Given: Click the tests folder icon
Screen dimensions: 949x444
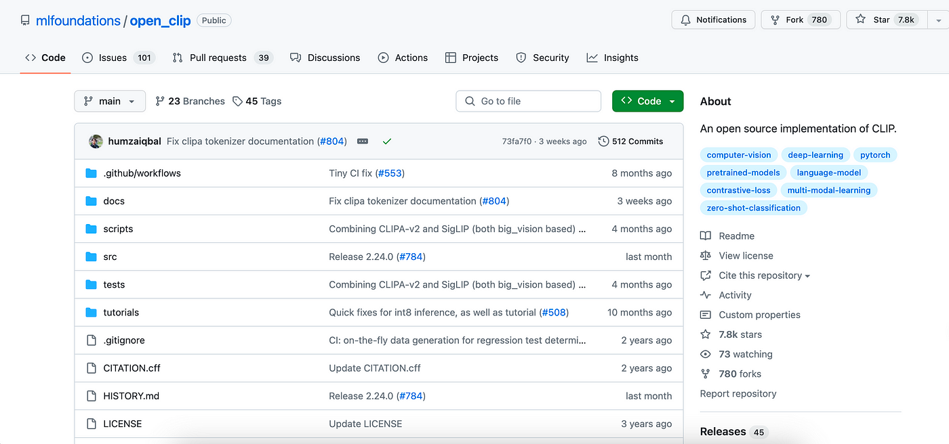Looking at the screenshot, I should click(92, 284).
